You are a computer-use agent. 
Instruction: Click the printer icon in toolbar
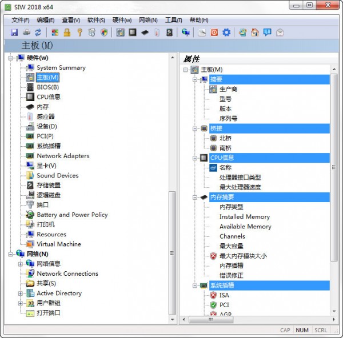26,33
